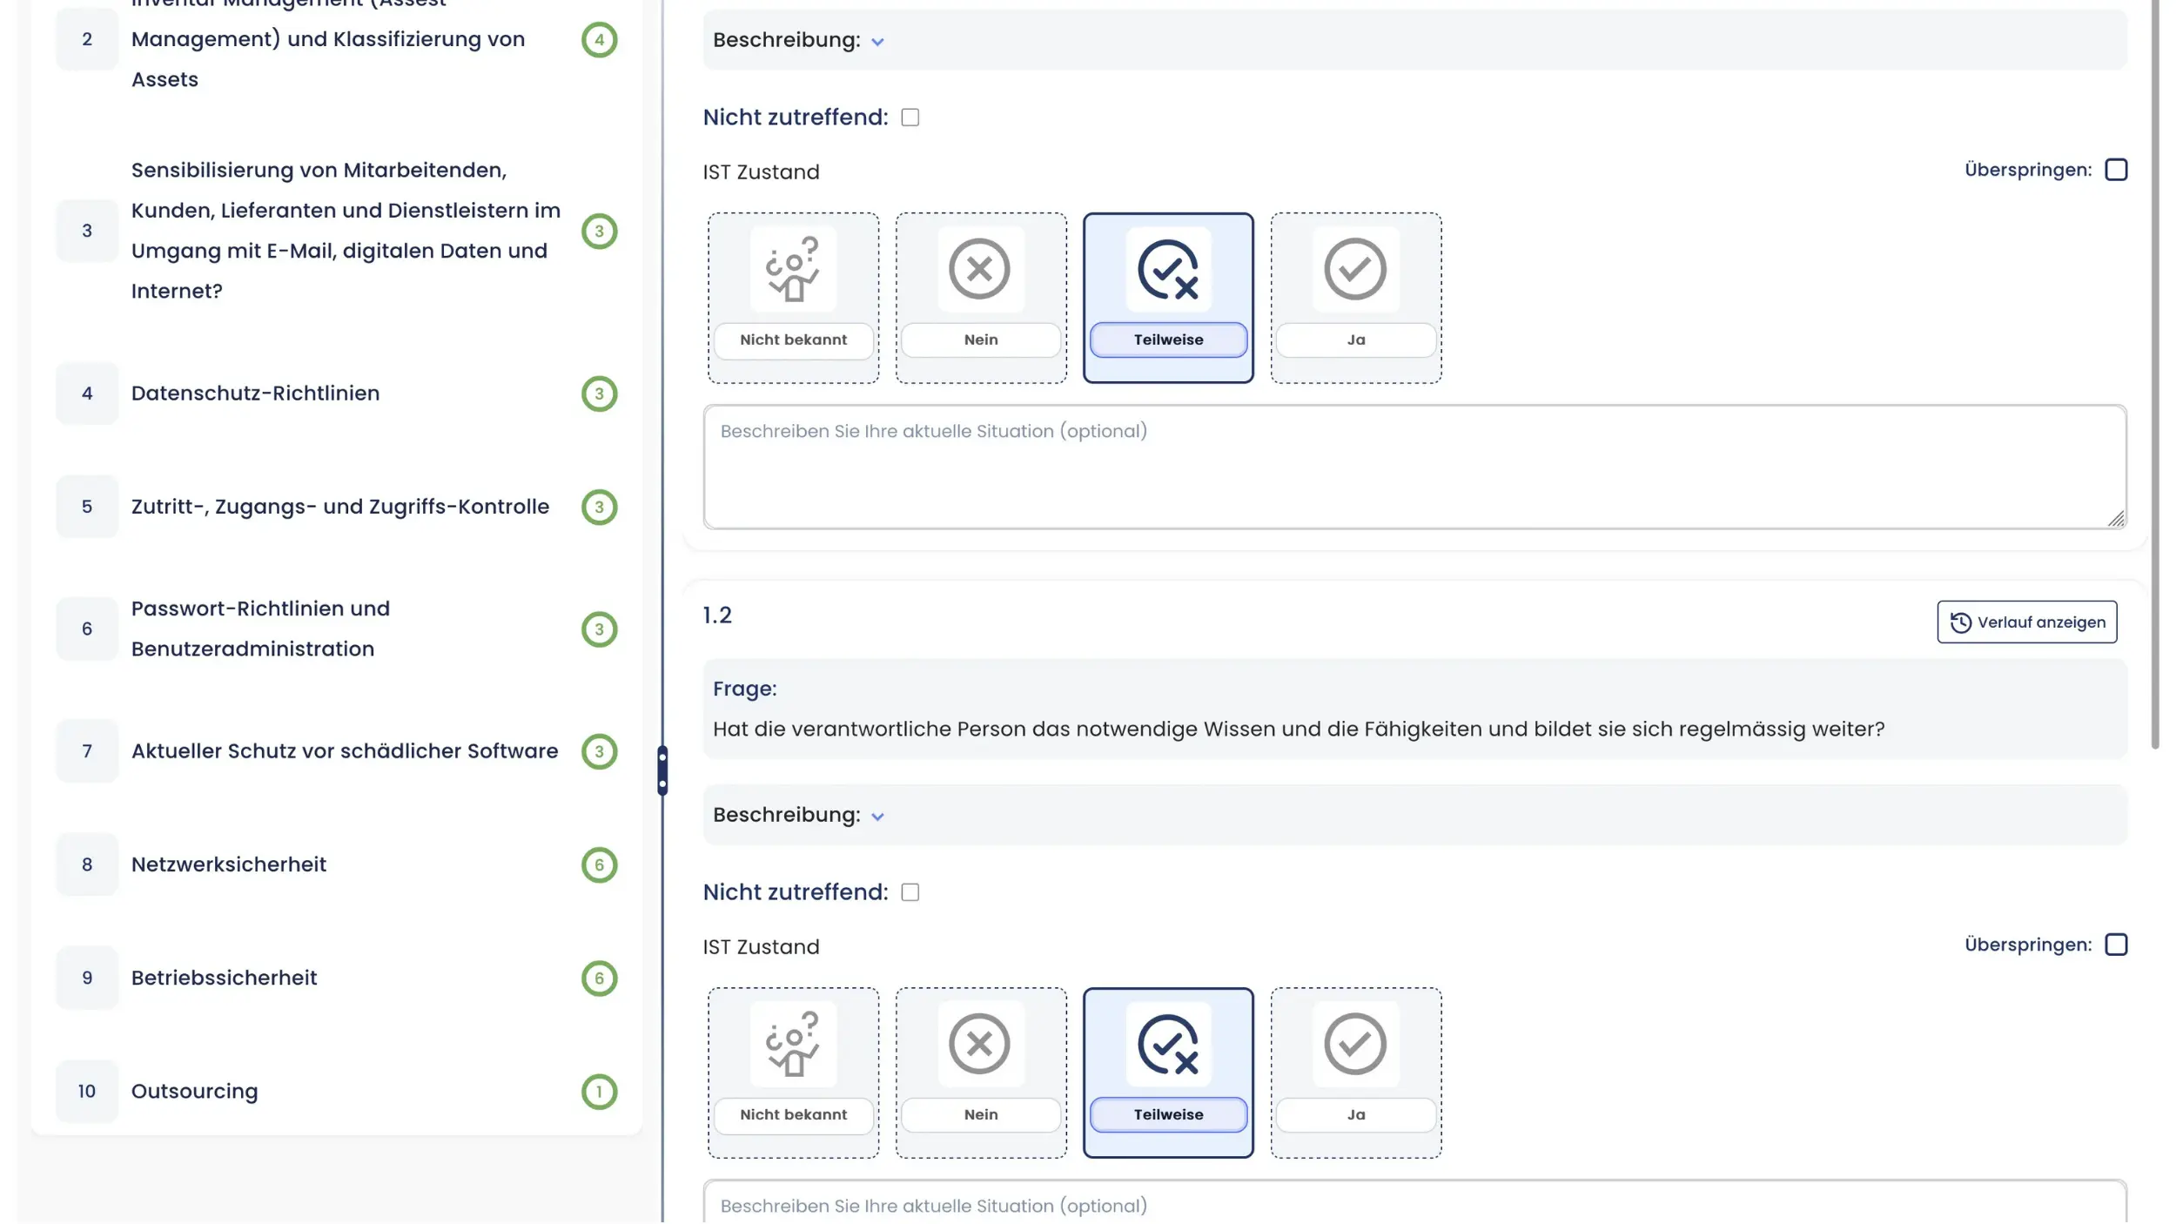The image size is (2176, 1224).
Task: Enable the 'Überspringen' checkbox for question 1.2
Action: (x=2116, y=945)
